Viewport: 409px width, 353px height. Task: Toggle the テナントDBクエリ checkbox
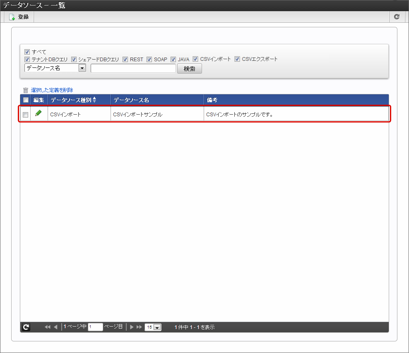click(x=27, y=60)
